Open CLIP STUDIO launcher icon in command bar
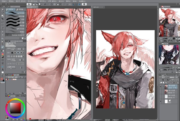180x121 pixels. point(29,4)
